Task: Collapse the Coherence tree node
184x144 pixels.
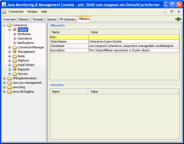Action: [4, 25]
